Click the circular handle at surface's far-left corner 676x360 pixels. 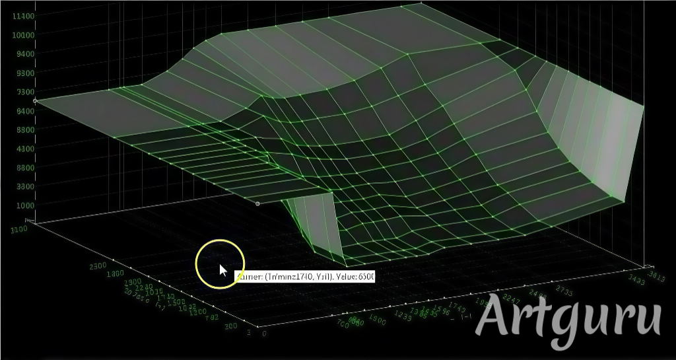pyautogui.click(x=35, y=101)
